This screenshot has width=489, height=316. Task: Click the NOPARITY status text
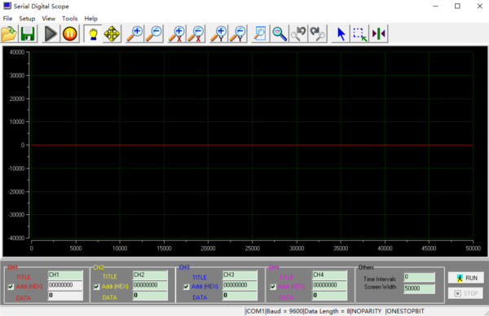click(367, 311)
